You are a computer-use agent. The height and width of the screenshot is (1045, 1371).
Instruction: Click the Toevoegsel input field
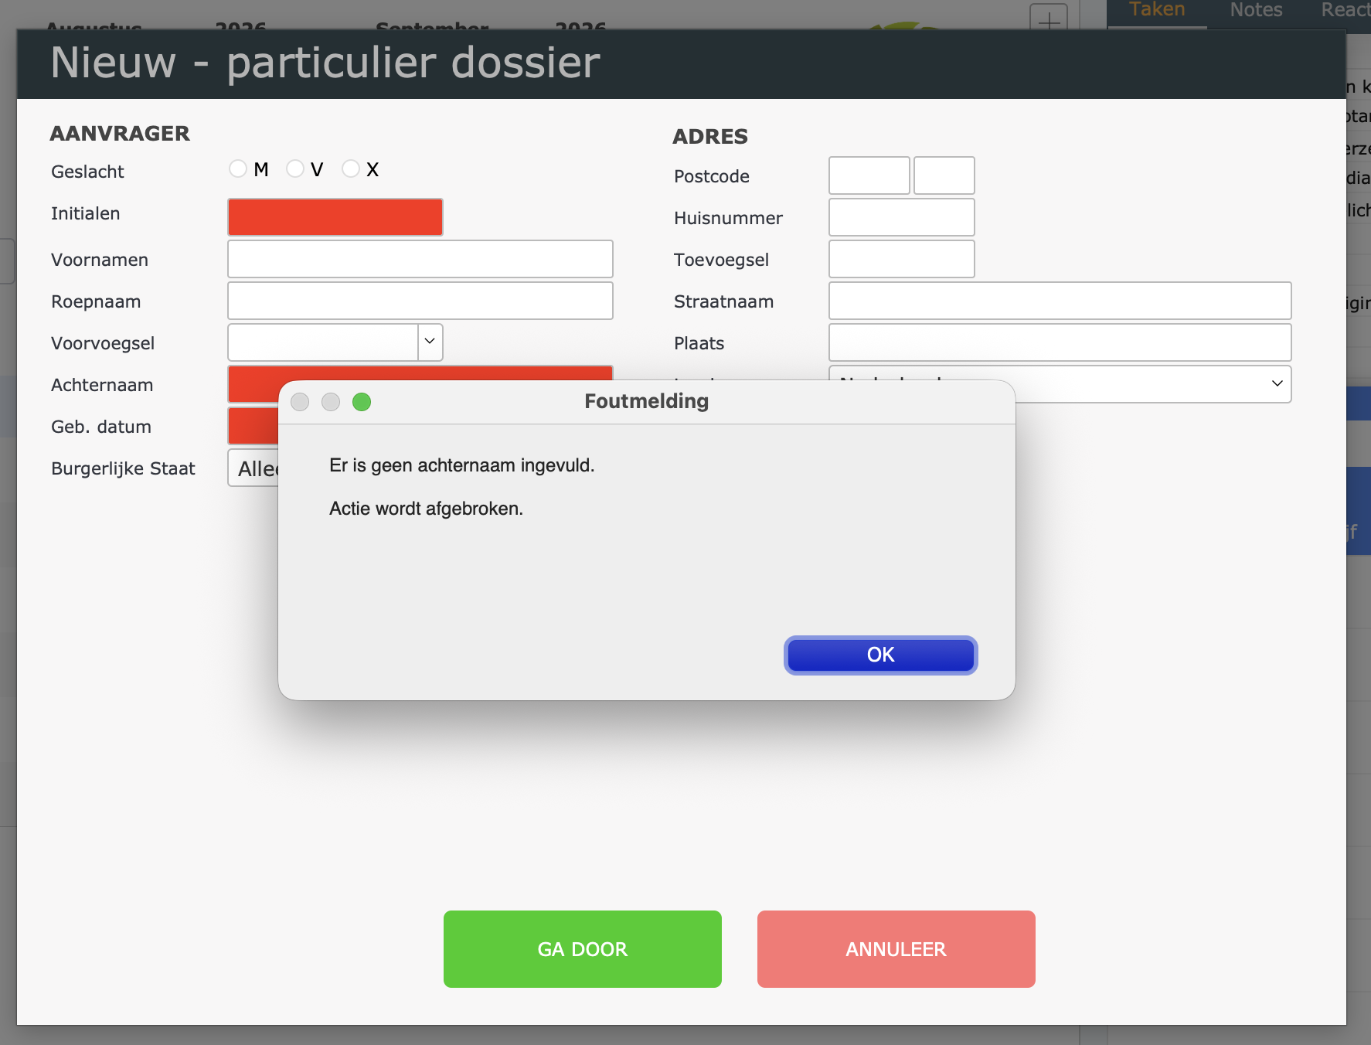902,259
